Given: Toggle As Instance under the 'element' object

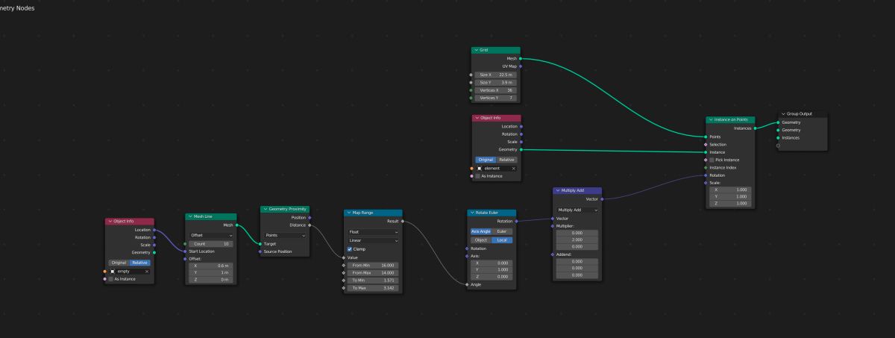Looking at the screenshot, I should tap(478, 176).
